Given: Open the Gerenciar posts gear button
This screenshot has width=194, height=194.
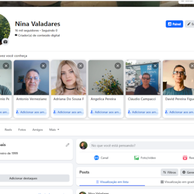Looking at the screenshot, I should click(187, 172).
